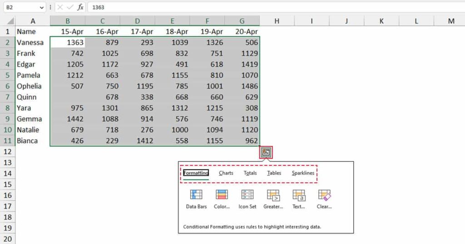Apply Color Scale formatting
The image size is (465, 244).
[x=222, y=199]
